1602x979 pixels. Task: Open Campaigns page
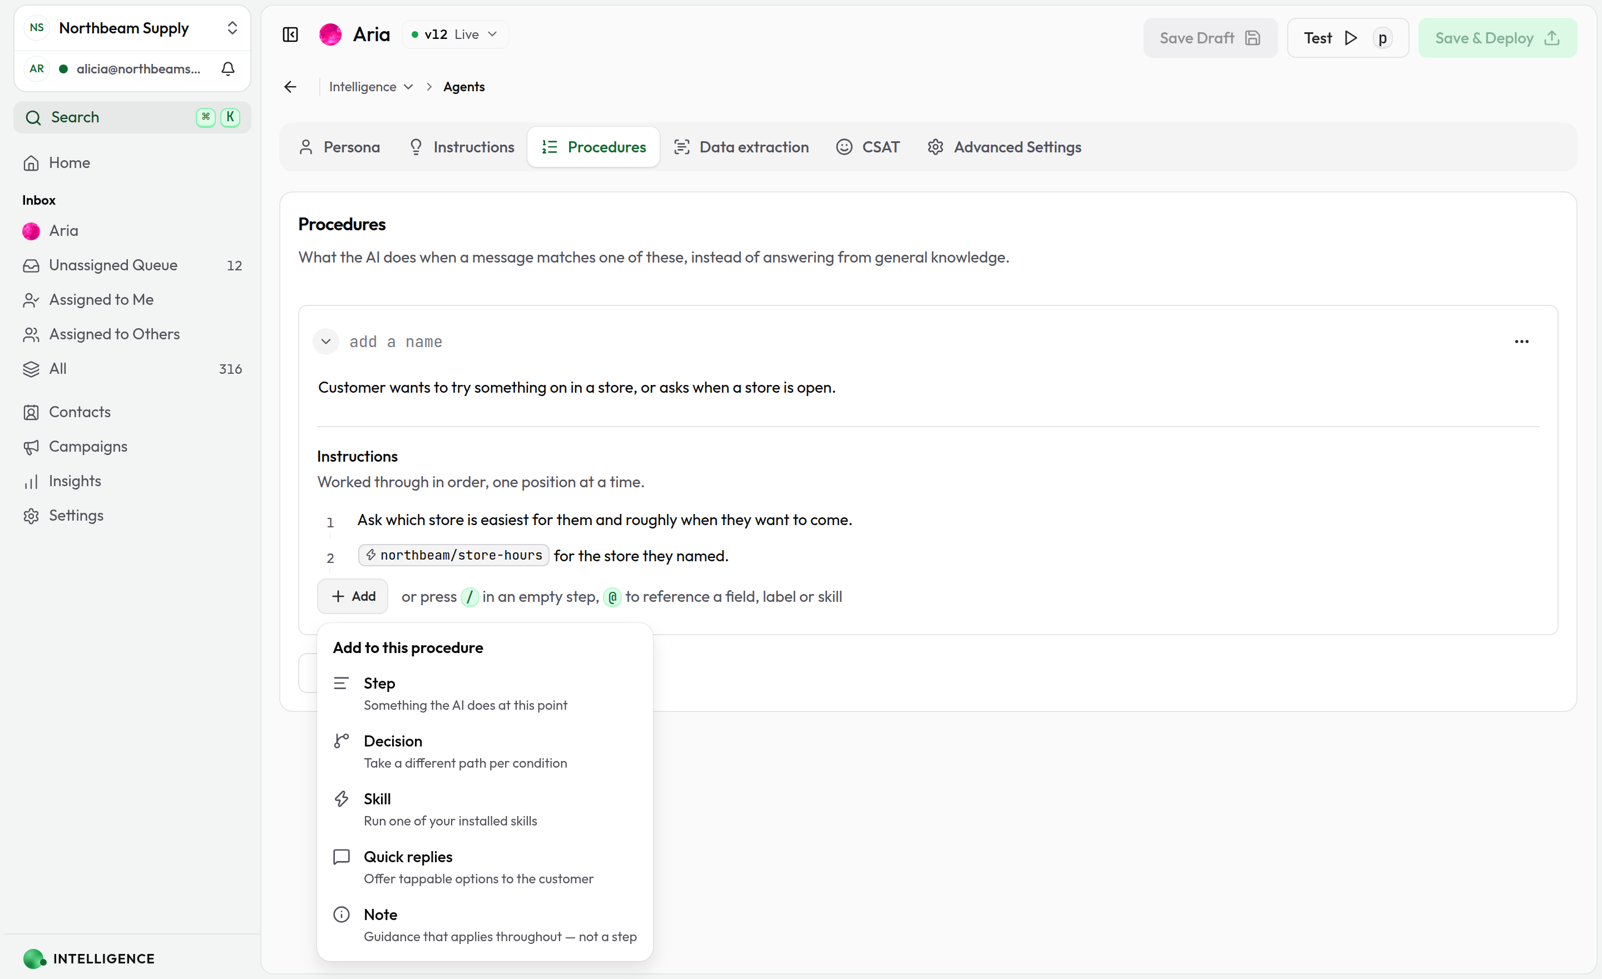click(132, 447)
